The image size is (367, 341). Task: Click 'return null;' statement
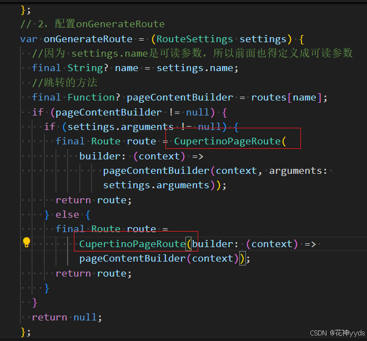pyautogui.click(x=67, y=317)
